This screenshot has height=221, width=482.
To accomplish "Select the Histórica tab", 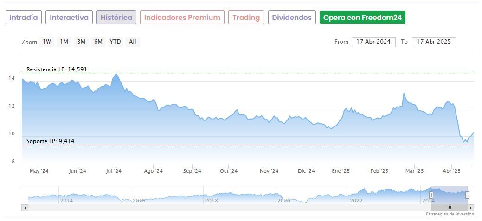I will (116, 18).
